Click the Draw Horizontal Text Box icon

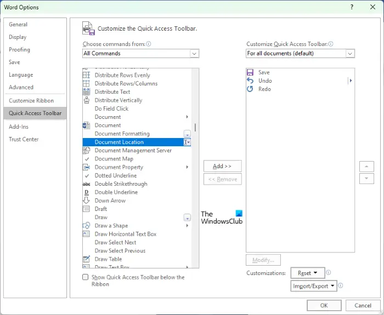(86, 234)
